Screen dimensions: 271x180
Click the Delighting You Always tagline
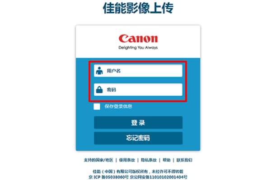click(138, 48)
